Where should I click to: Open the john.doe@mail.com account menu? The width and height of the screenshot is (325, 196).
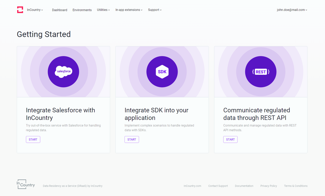[x=292, y=10]
